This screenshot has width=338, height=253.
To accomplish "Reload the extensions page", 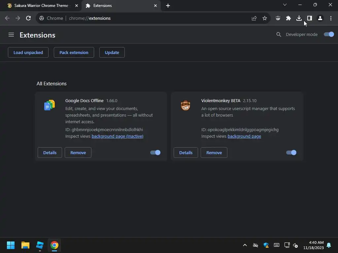I will 28,18.
